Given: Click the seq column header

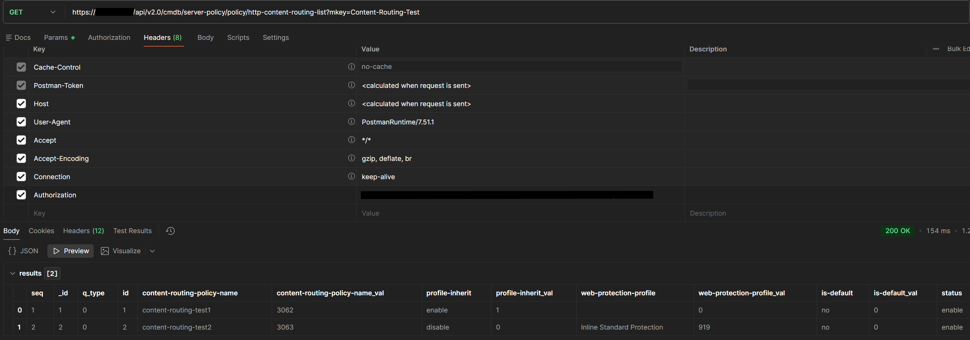Looking at the screenshot, I should click(37, 293).
